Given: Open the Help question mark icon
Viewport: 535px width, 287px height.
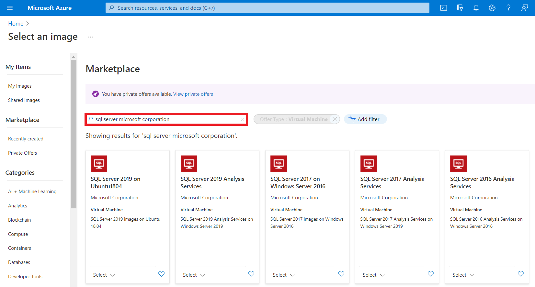Looking at the screenshot, I should 508,8.
